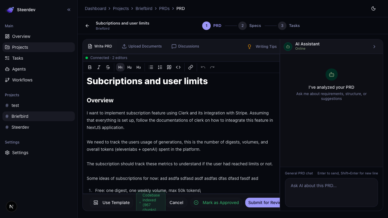Viewport: 388px width, 218px height.
Task: Mark the PRD as Approved
Action: (216, 203)
